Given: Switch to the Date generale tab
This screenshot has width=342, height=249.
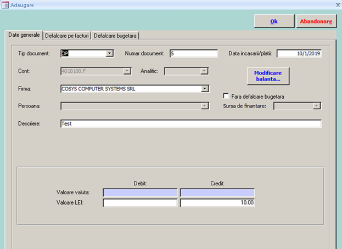Looking at the screenshot, I should 23,35.
